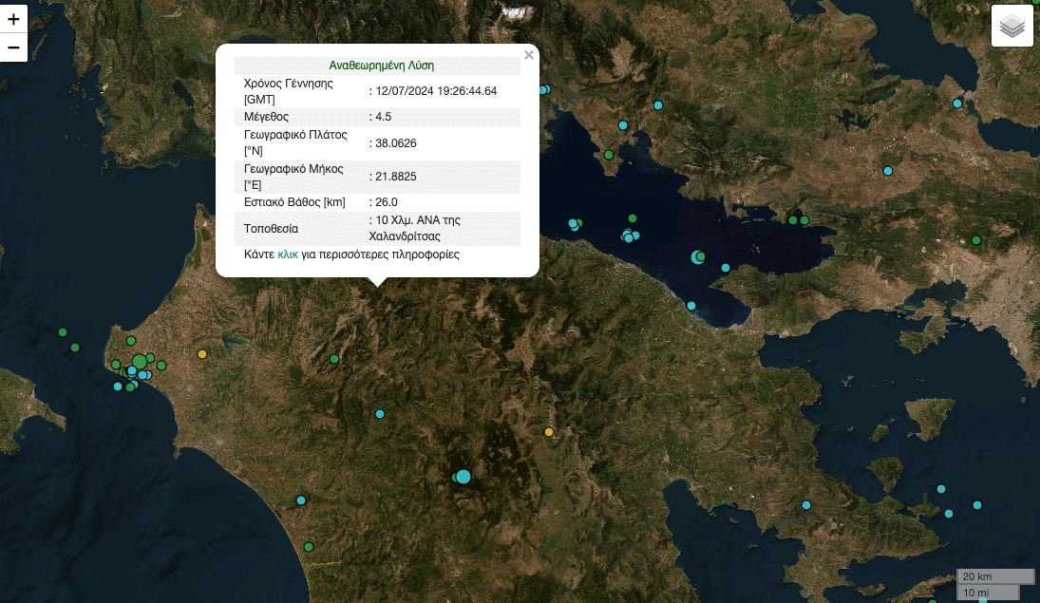Viewport: 1040px width, 603px height.
Task: Click the magnitude value 4.5 in the popup
Action: [x=384, y=117]
